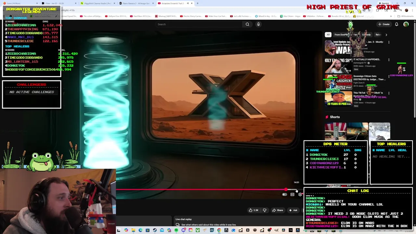Dislike the video

point(265,210)
